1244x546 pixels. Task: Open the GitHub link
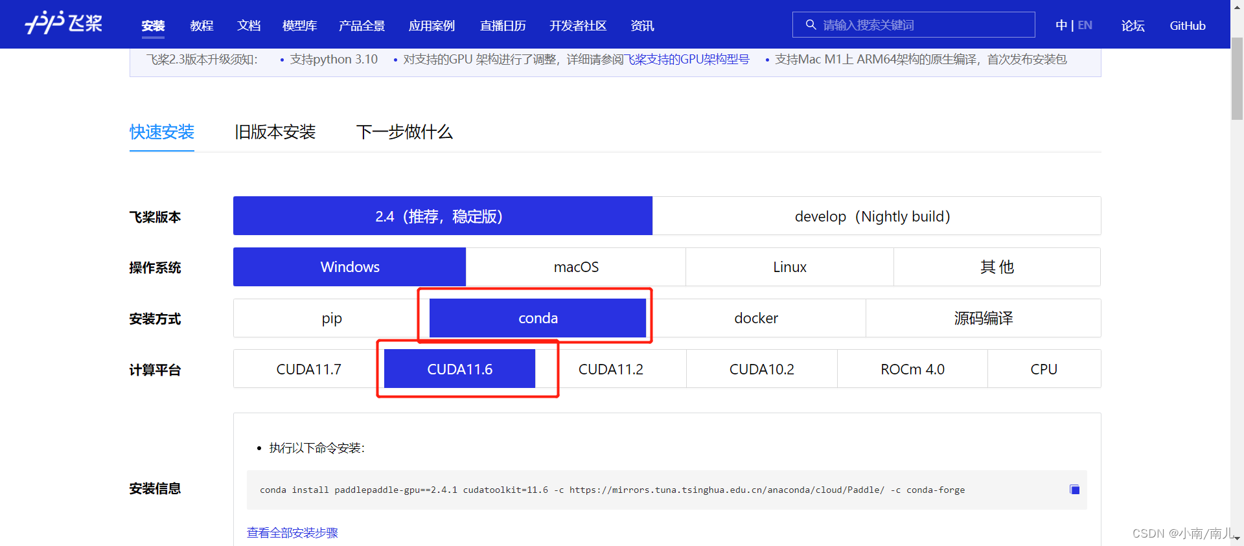tap(1188, 25)
